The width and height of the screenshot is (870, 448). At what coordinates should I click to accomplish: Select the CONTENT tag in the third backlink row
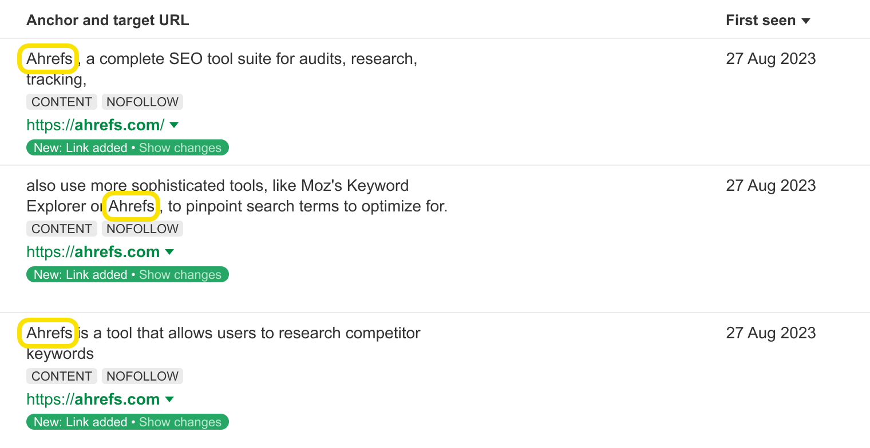(61, 376)
